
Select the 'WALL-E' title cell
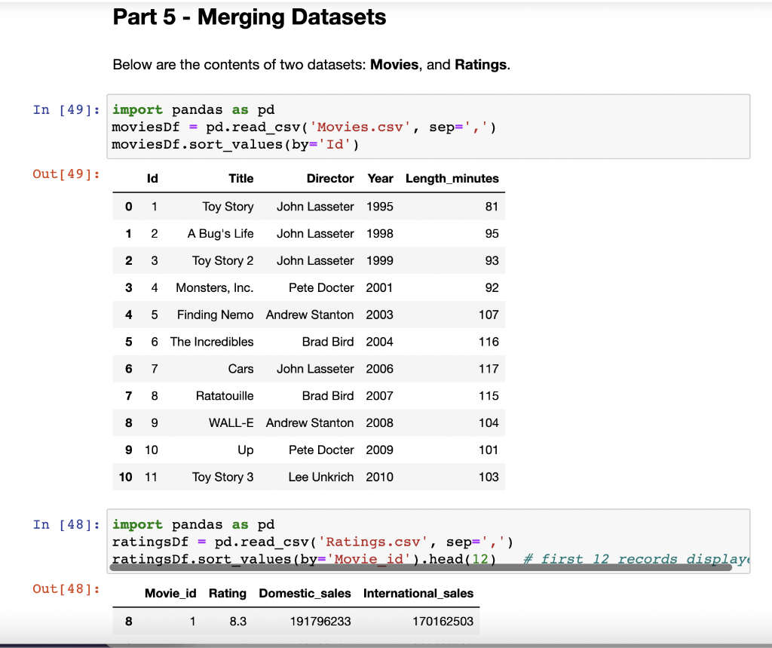coord(231,422)
